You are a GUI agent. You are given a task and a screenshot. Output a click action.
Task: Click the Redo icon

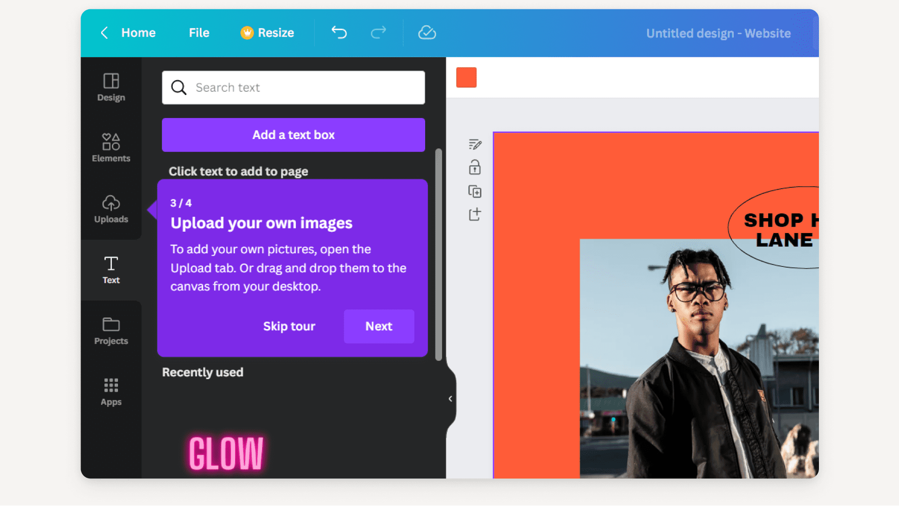[x=378, y=33]
